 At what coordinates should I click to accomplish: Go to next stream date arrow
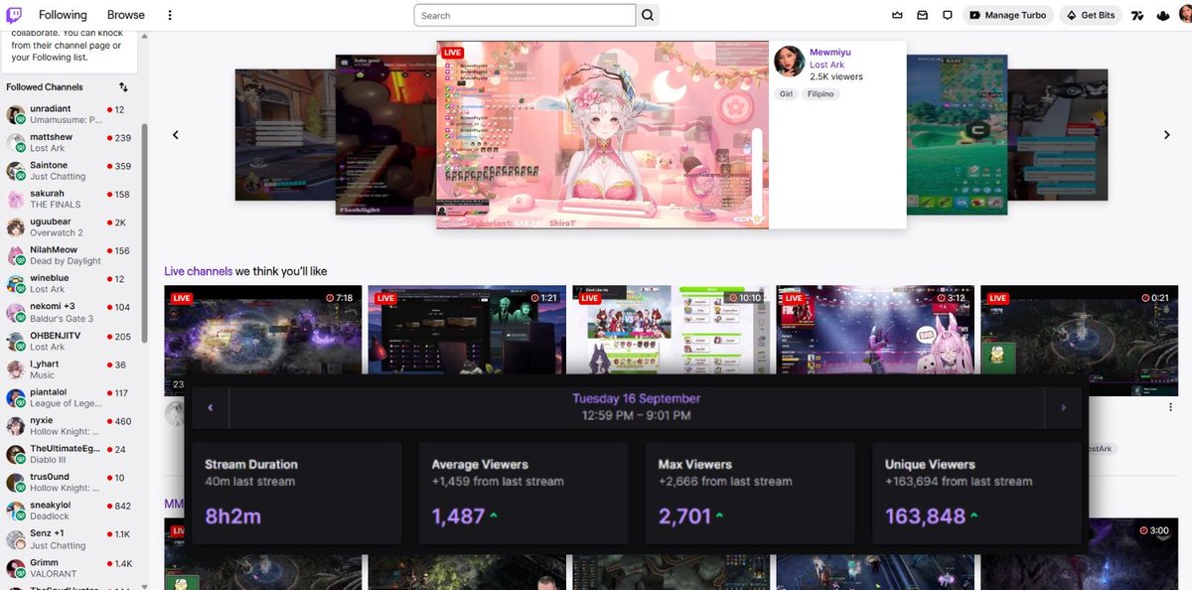[x=1063, y=407]
